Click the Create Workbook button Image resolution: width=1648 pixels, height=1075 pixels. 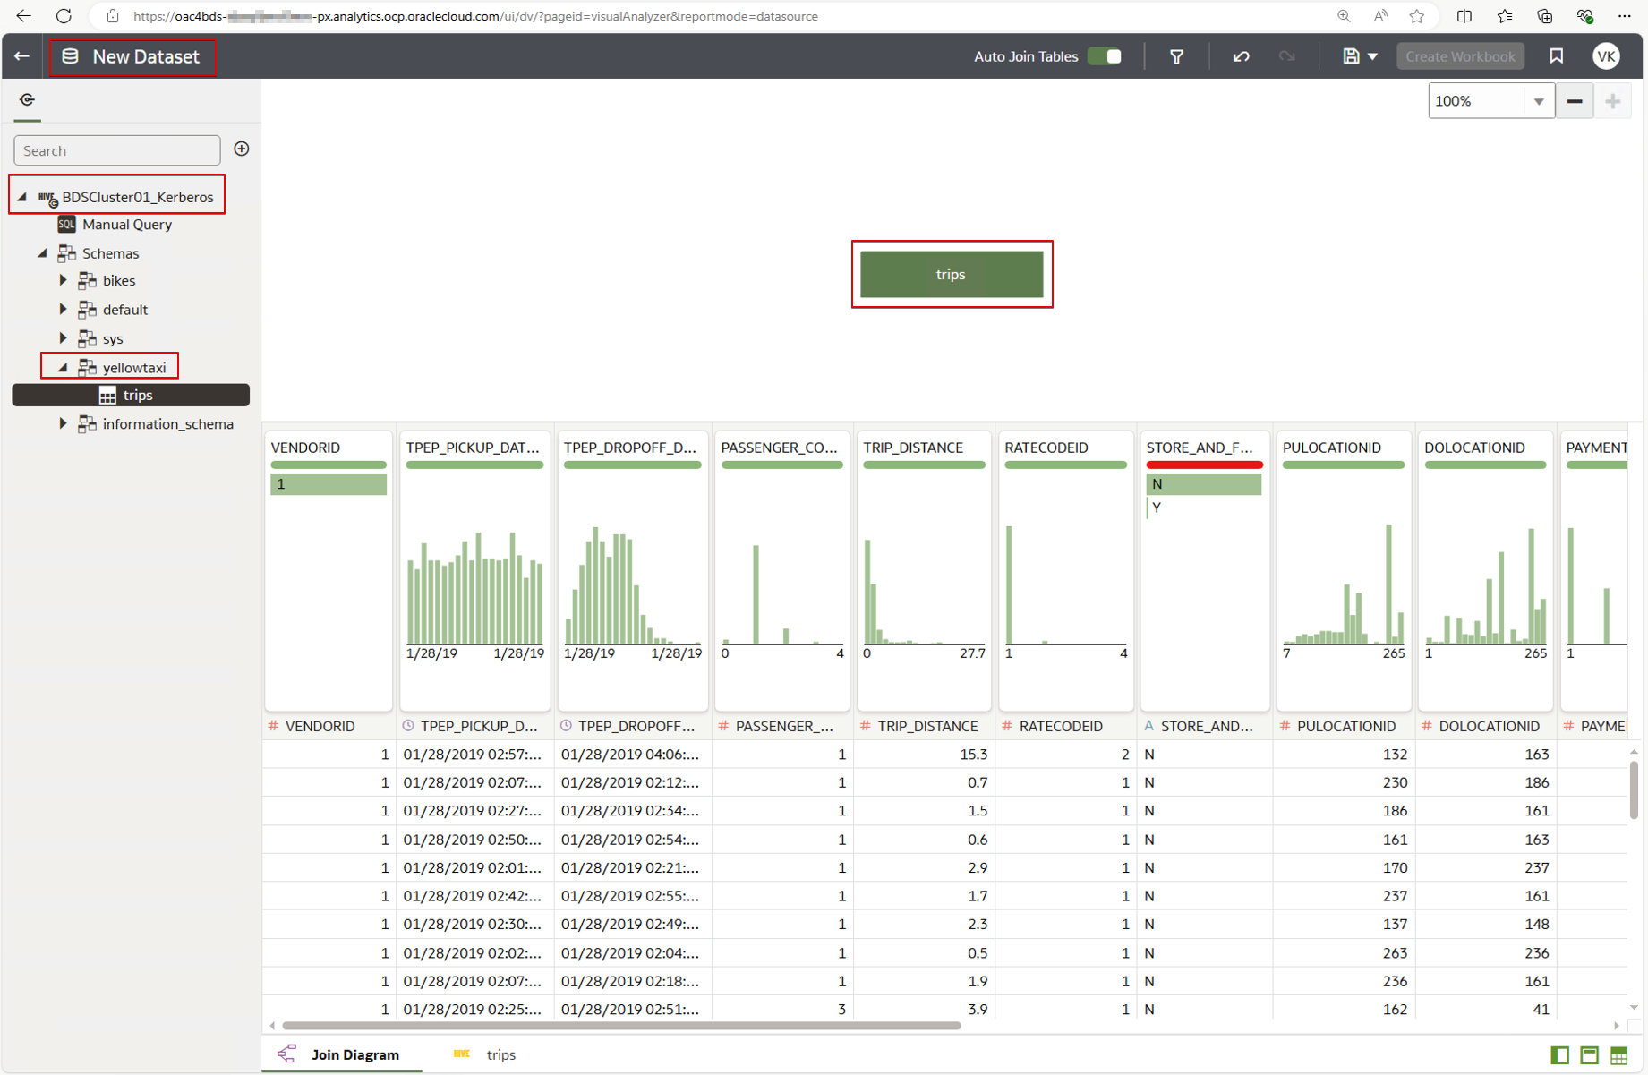(1460, 56)
